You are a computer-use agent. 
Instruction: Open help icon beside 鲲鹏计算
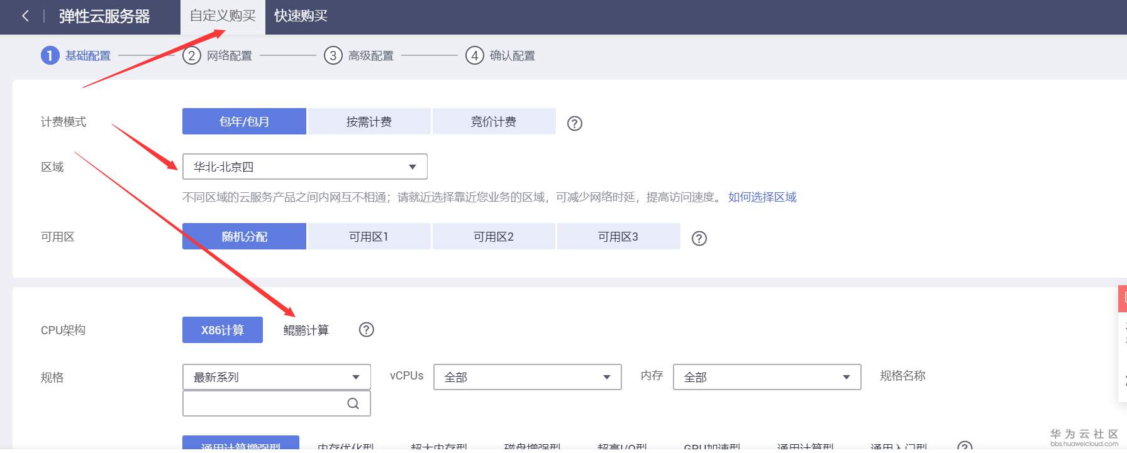tap(366, 330)
